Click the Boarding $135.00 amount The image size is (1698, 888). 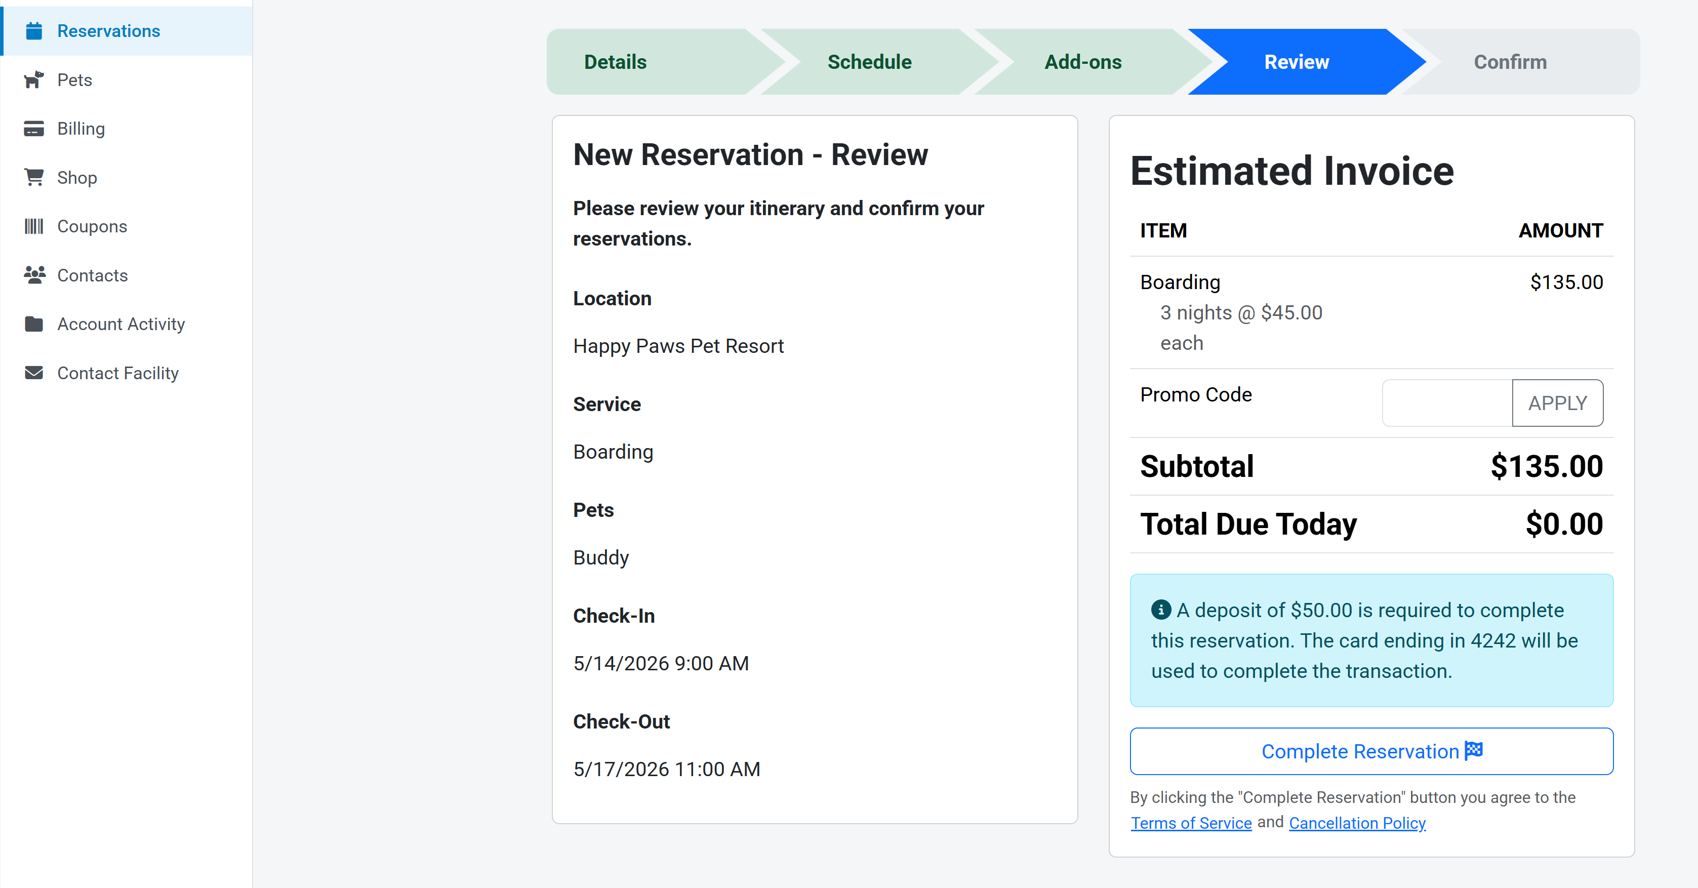click(x=1566, y=282)
